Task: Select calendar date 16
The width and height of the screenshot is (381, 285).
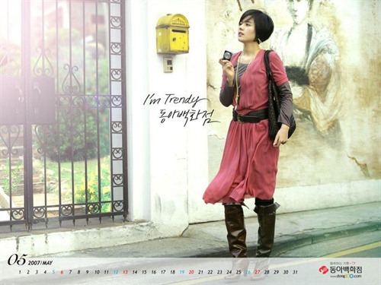Action: 154,272
